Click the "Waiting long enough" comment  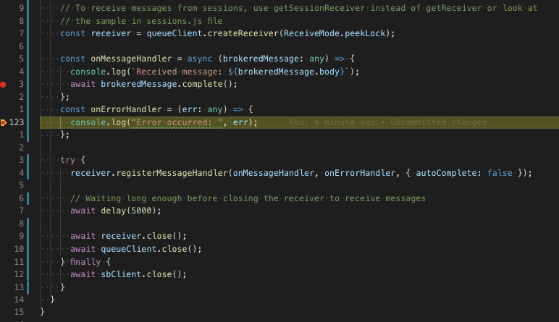248,198
